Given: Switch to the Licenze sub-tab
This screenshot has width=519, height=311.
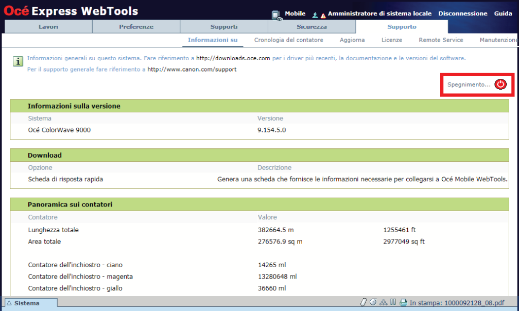Looking at the screenshot, I should 392,40.
